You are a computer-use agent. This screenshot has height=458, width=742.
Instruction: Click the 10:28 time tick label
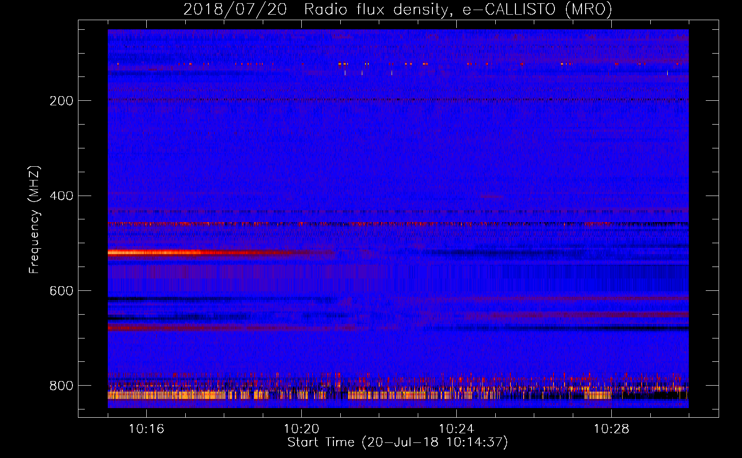611,429
